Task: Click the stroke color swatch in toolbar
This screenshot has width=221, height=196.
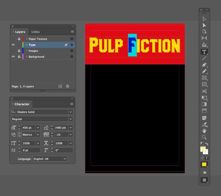Action: point(206,152)
